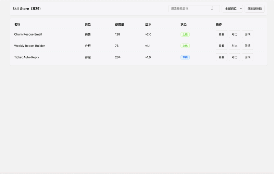This screenshot has height=174, width=274.
Task: Open the 全部岗位 dropdown filter
Action: tap(232, 9)
